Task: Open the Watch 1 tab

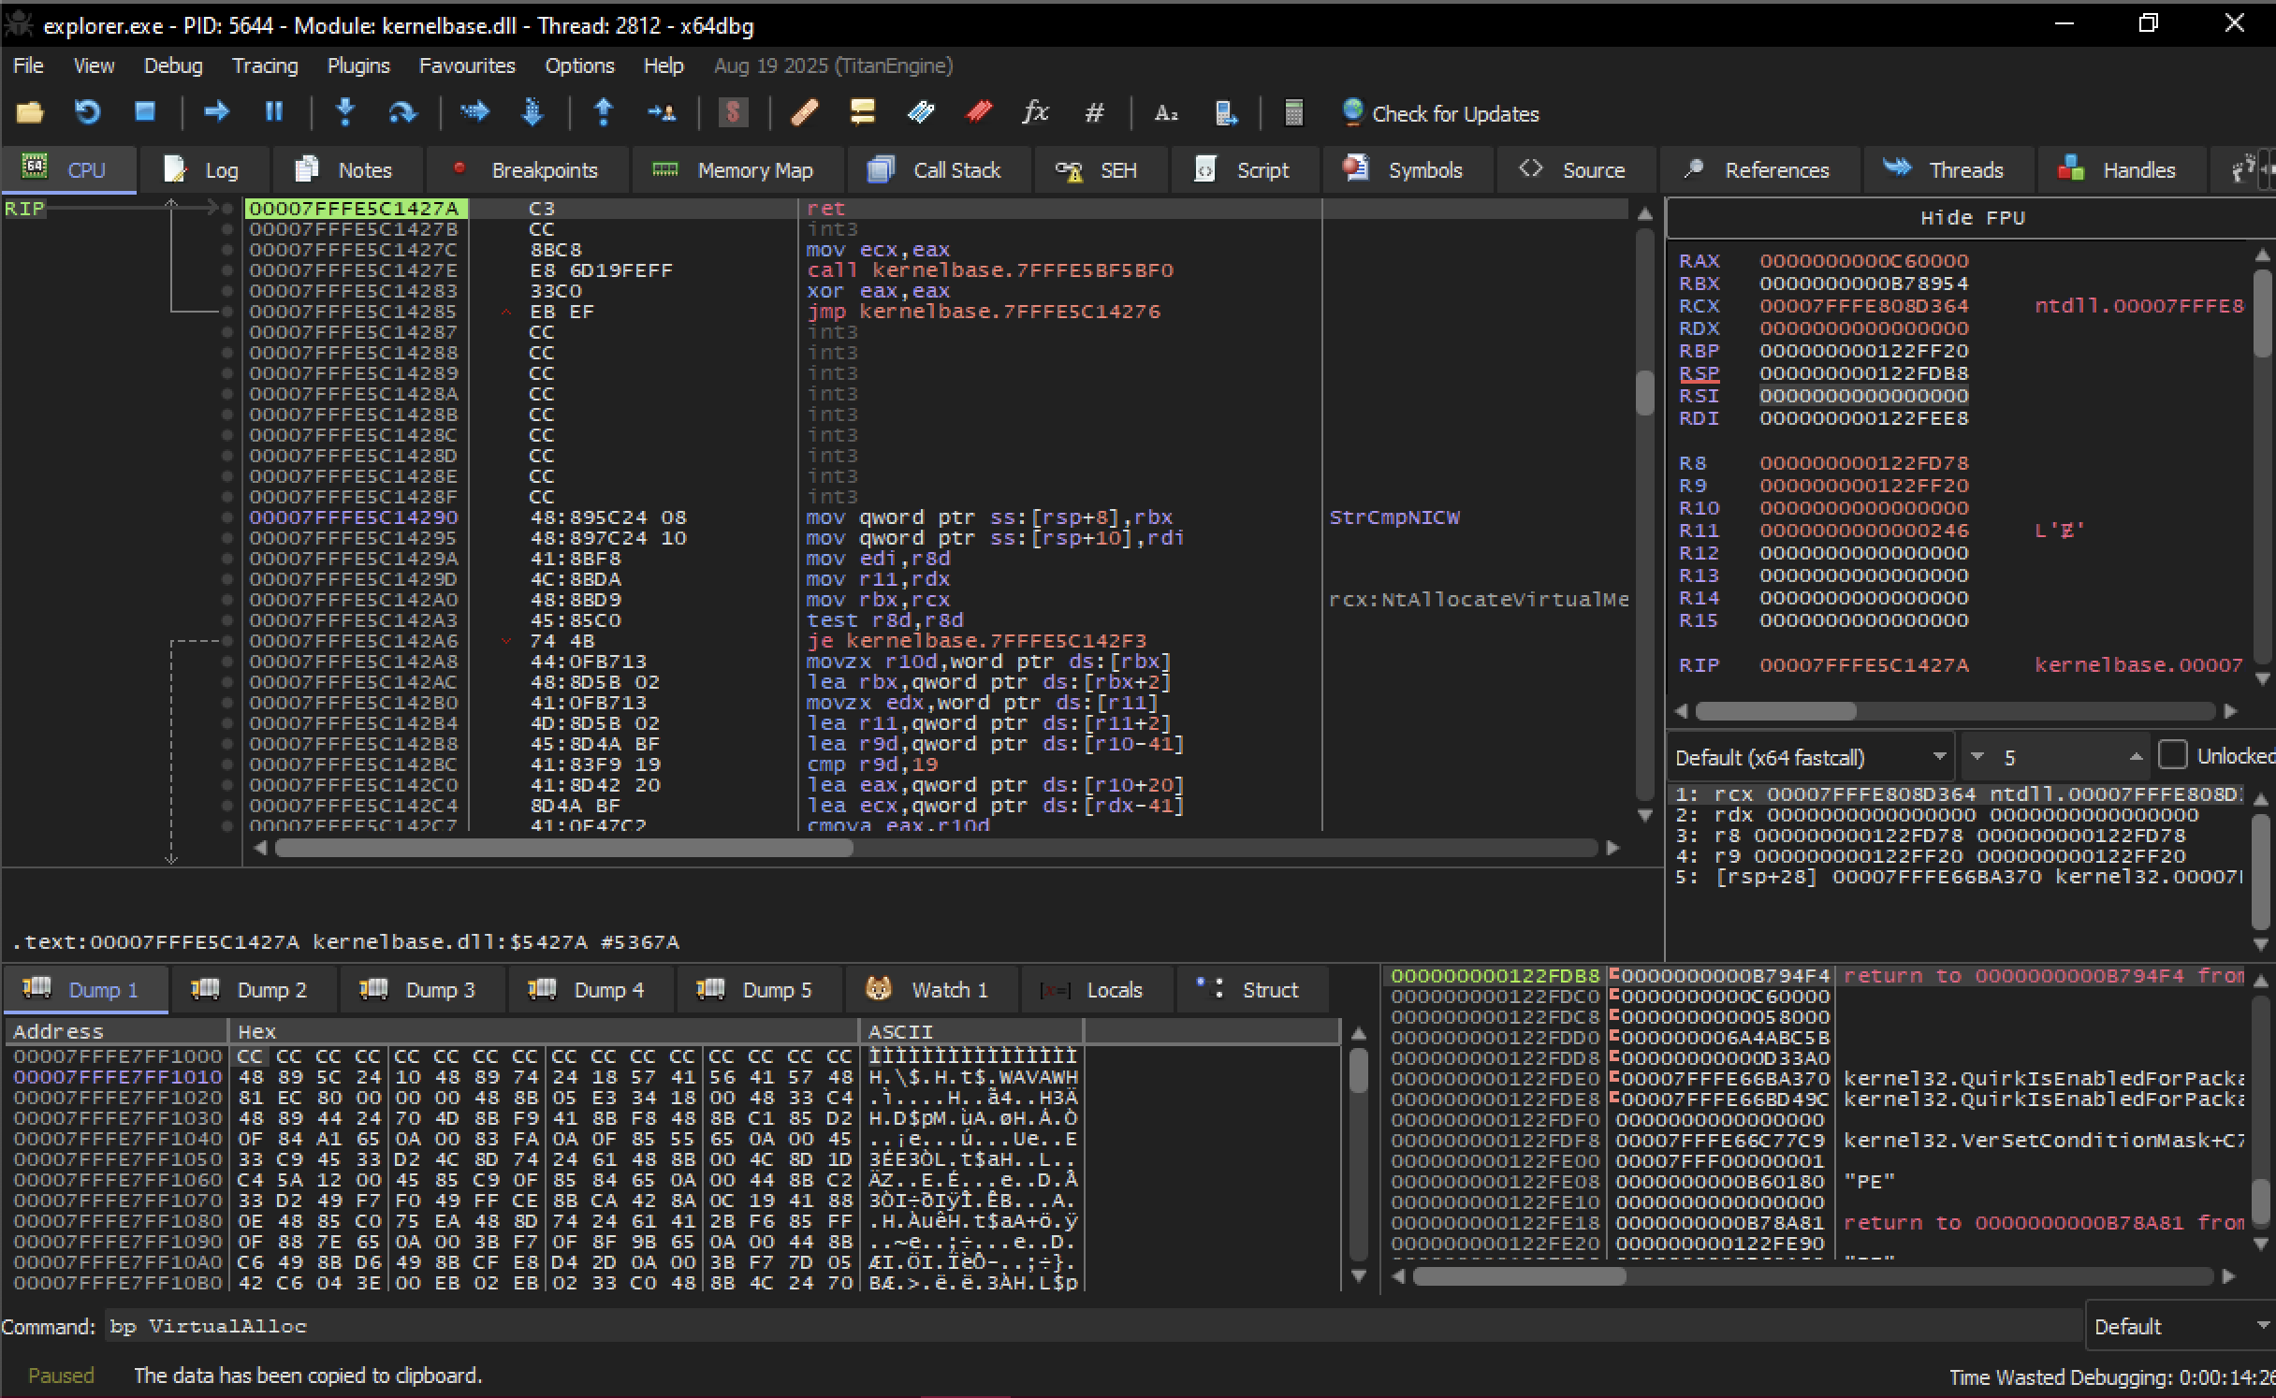Action: click(930, 990)
